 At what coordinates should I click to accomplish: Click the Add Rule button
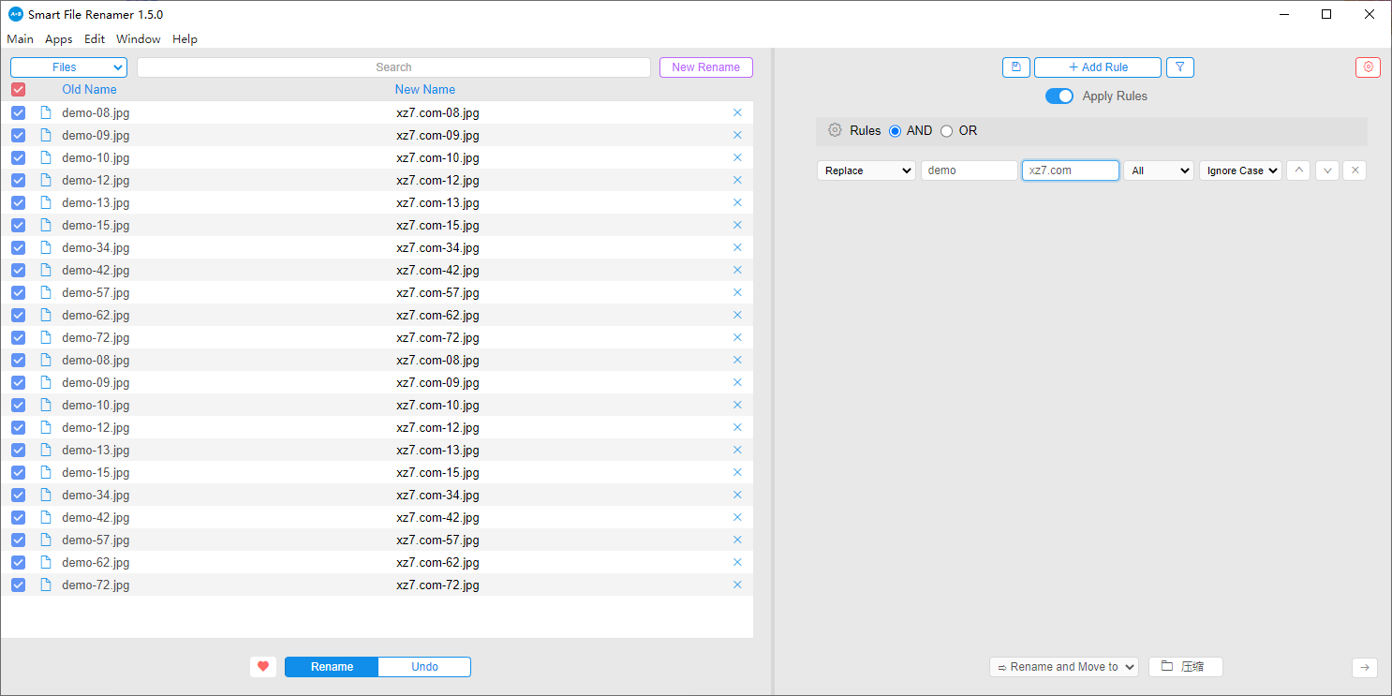tap(1098, 67)
